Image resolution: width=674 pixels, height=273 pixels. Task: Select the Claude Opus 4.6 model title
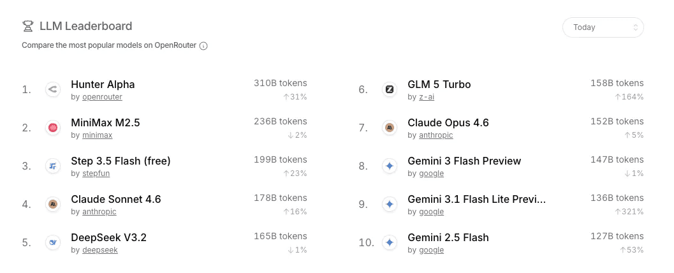(448, 122)
